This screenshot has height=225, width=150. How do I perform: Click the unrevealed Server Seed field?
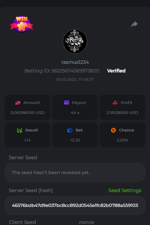click(75, 172)
